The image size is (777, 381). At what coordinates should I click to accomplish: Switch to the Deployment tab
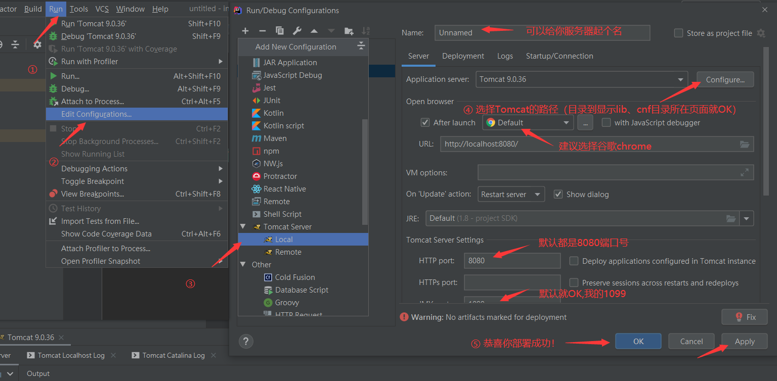pyautogui.click(x=463, y=56)
